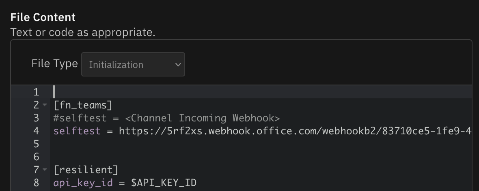The height and width of the screenshot is (191, 479).
Task: Select line number 5 in the gutter
Action: [x=36, y=144]
